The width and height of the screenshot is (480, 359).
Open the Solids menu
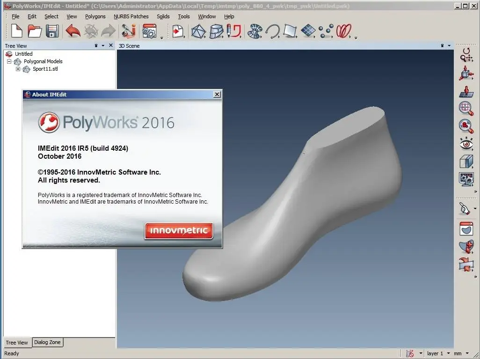click(x=163, y=16)
